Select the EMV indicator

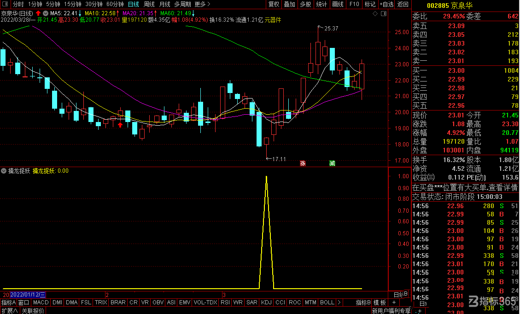(x=185, y=302)
